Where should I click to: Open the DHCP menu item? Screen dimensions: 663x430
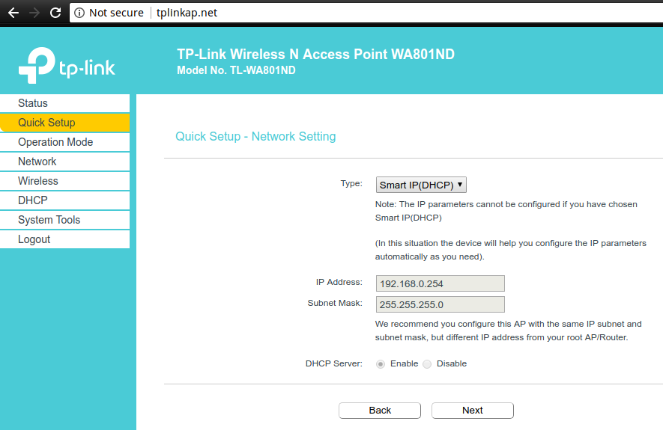tap(65, 200)
